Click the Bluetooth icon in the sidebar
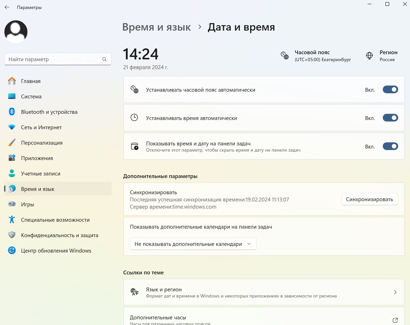This screenshot has width=410, height=325. point(12,112)
